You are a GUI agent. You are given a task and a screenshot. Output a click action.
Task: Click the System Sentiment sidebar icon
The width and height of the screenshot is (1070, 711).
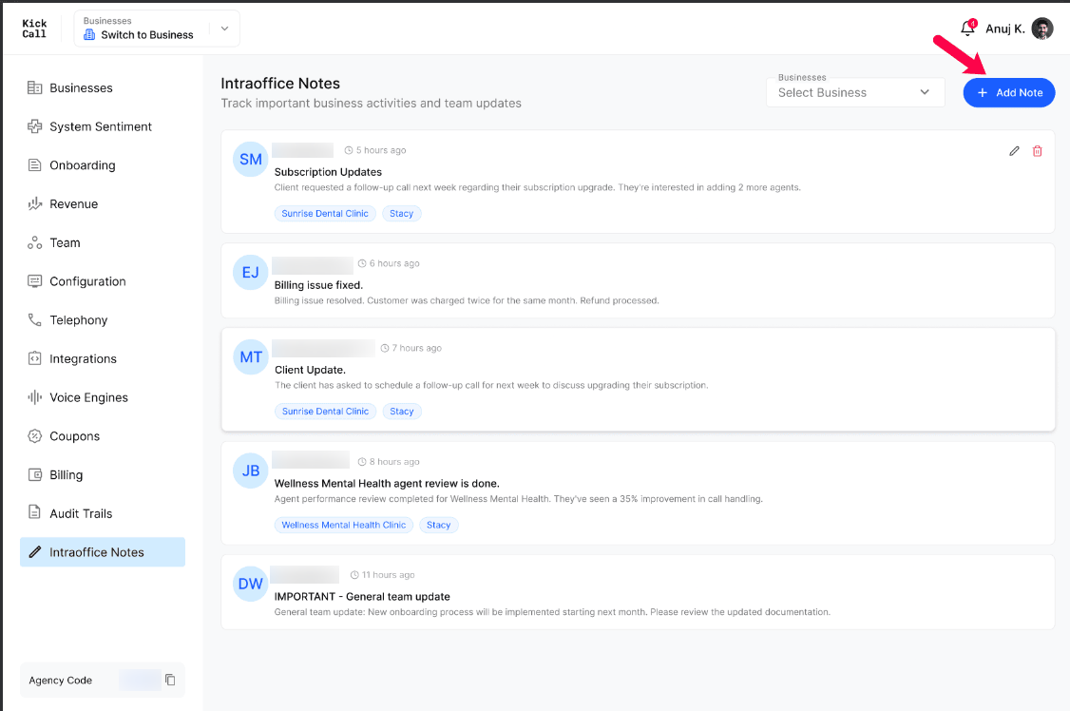pyautogui.click(x=34, y=126)
